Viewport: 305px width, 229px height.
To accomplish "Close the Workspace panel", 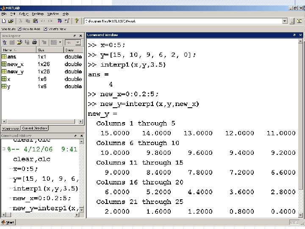I will [x=80, y=36].
